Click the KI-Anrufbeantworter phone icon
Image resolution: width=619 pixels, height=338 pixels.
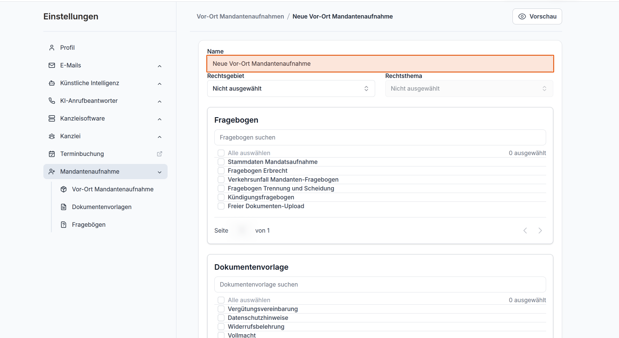52,101
